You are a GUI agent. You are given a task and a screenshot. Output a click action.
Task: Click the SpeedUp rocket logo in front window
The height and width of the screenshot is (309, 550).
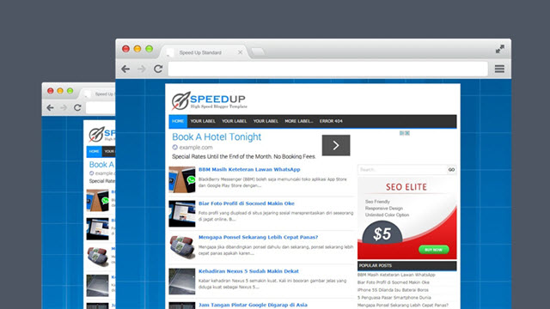click(209, 101)
